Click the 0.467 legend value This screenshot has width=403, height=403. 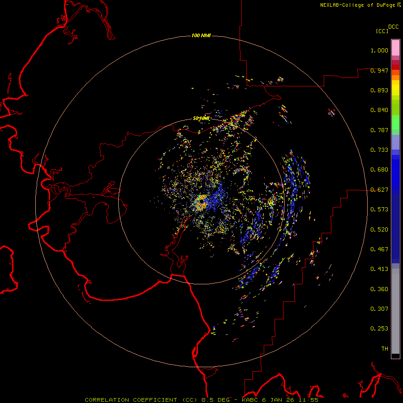pyautogui.click(x=379, y=249)
